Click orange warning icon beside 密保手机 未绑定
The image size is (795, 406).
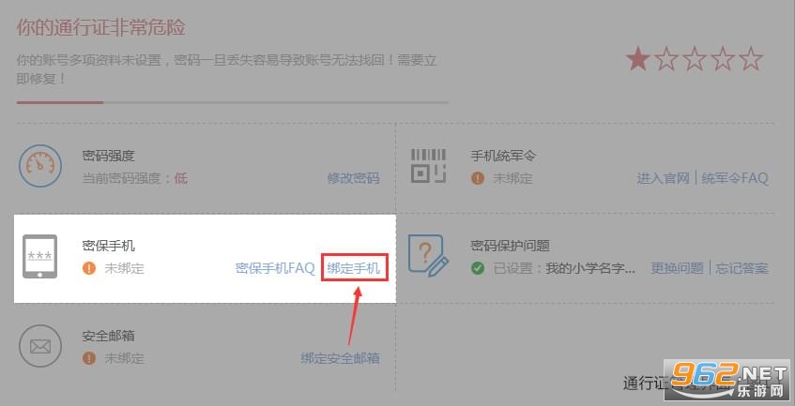89,268
